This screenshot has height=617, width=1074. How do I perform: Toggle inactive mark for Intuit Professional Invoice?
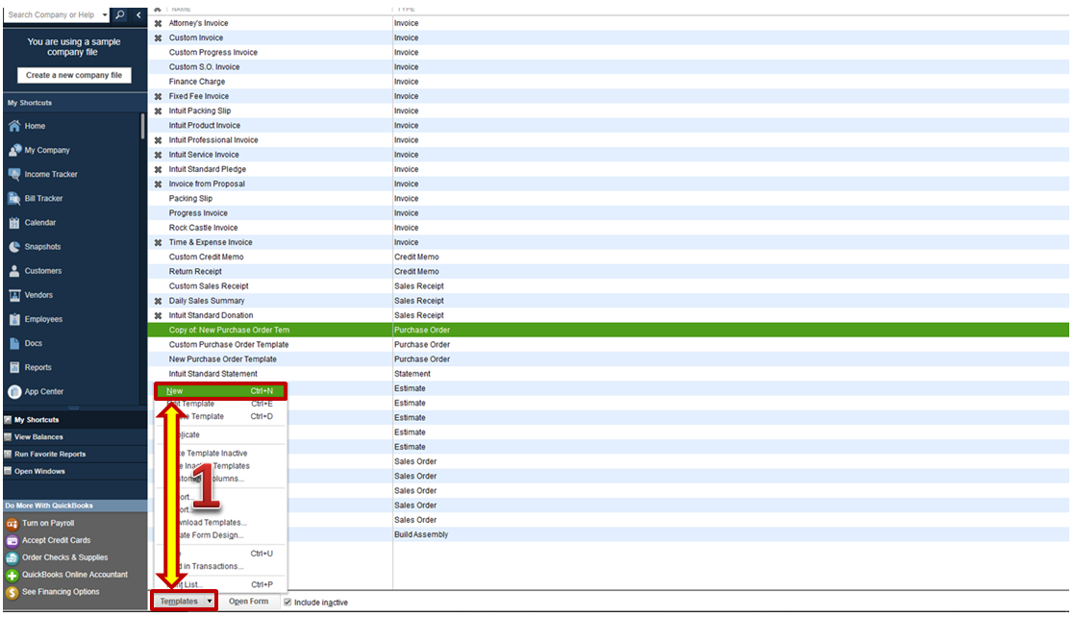159,140
